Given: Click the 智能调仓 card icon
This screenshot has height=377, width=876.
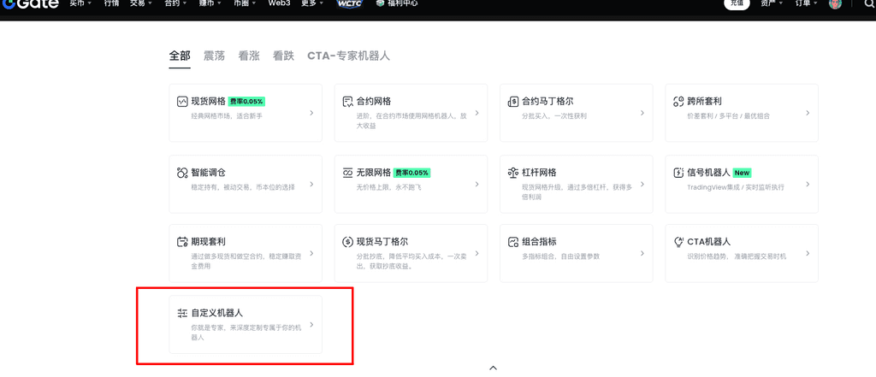Looking at the screenshot, I should 182,172.
